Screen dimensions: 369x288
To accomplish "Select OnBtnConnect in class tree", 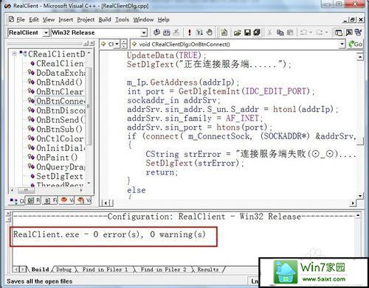I will 61,101.
